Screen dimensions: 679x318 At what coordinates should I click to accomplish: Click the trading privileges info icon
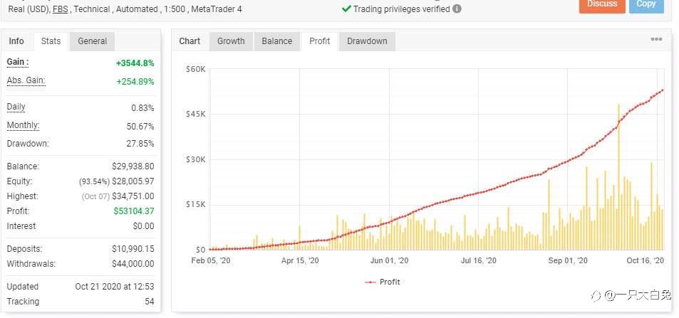coord(457,9)
